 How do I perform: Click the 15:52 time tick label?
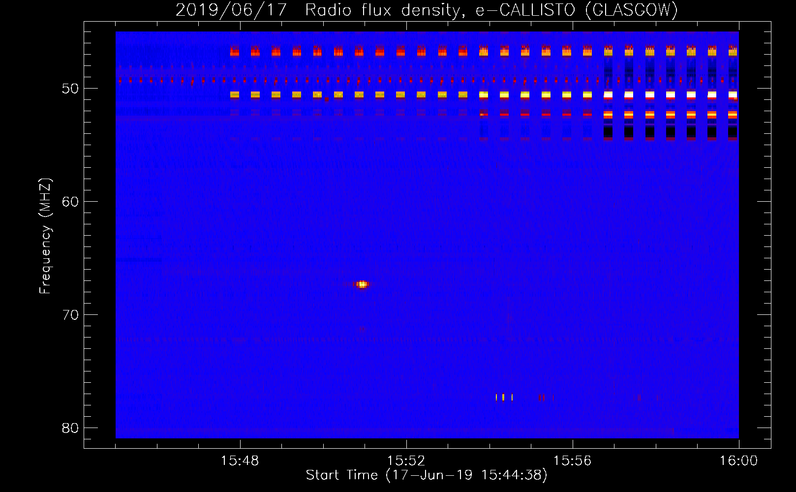point(406,461)
